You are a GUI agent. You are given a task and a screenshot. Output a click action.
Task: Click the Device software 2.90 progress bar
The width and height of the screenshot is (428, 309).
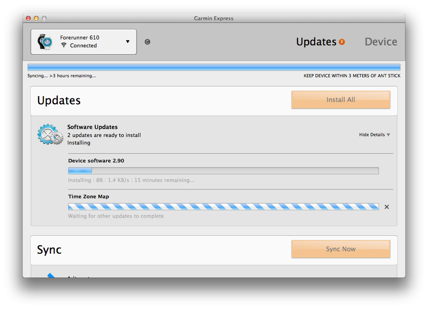223,171
